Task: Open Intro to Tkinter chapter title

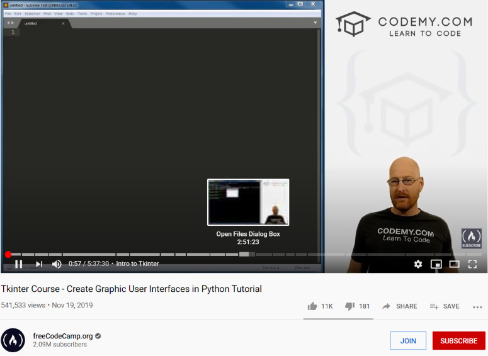Action: tap(137, 264)
